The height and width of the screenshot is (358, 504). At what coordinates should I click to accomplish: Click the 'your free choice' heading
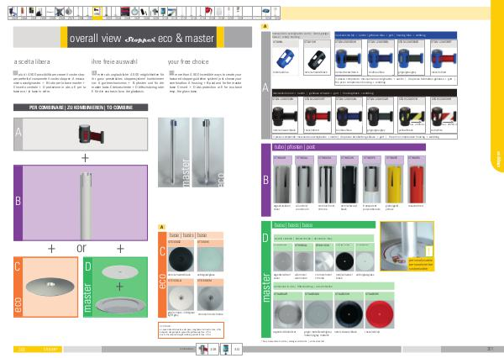coord(188,61)
